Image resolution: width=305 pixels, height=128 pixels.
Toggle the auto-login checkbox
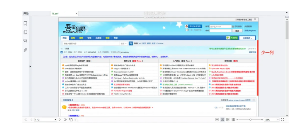point(233,27)
